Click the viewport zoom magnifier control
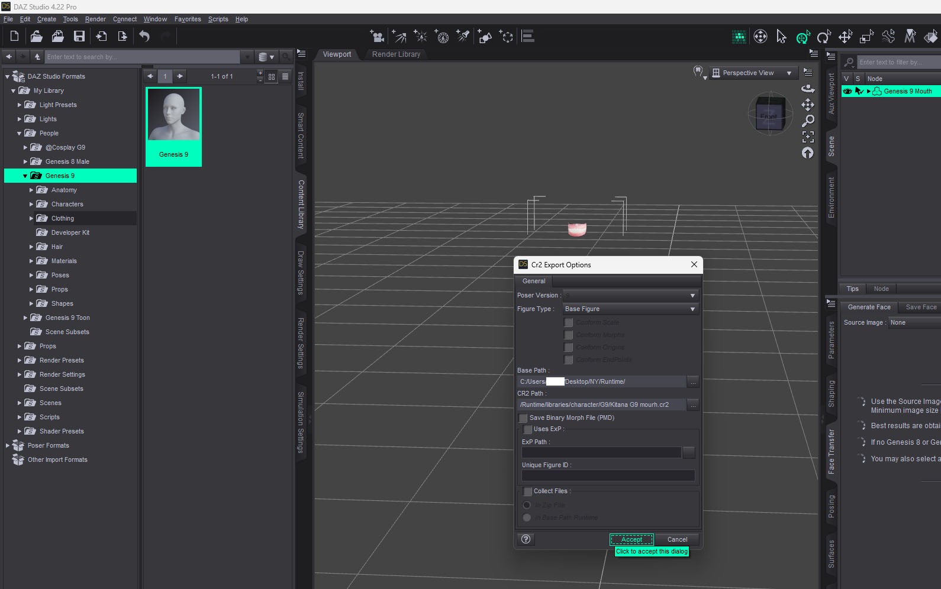The width and height of the screenshot is (941, 589). point(808,121)
